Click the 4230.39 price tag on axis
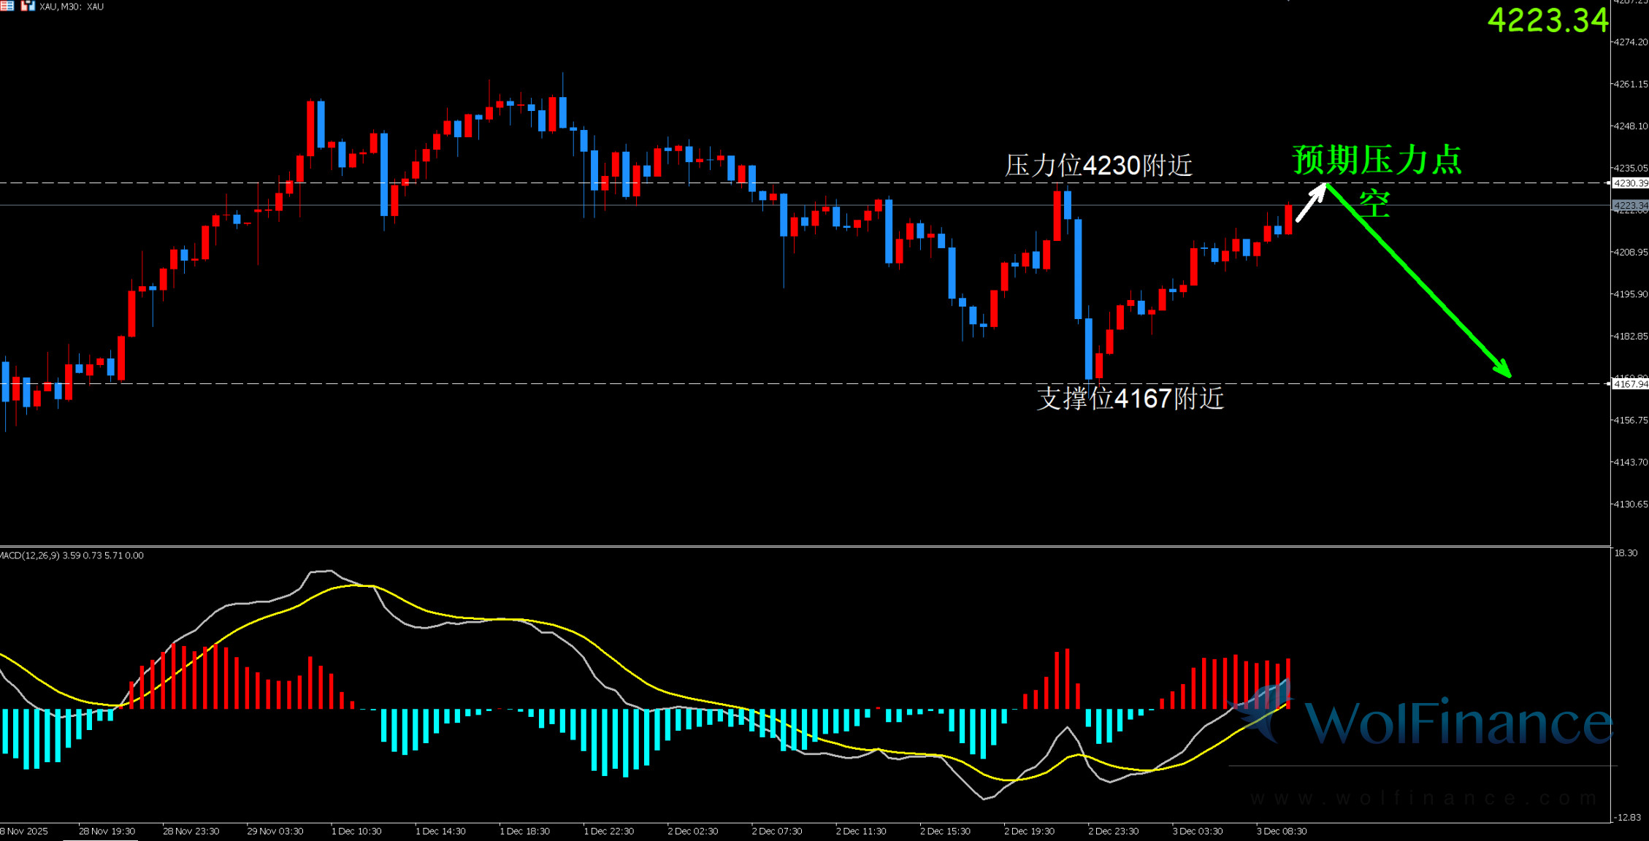 1630,183
